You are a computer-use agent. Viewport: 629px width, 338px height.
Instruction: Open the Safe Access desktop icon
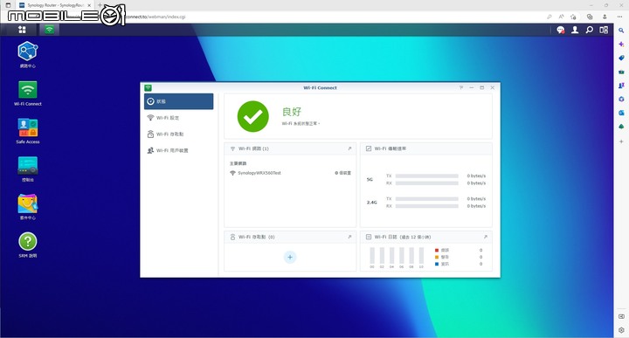[28, 128]
